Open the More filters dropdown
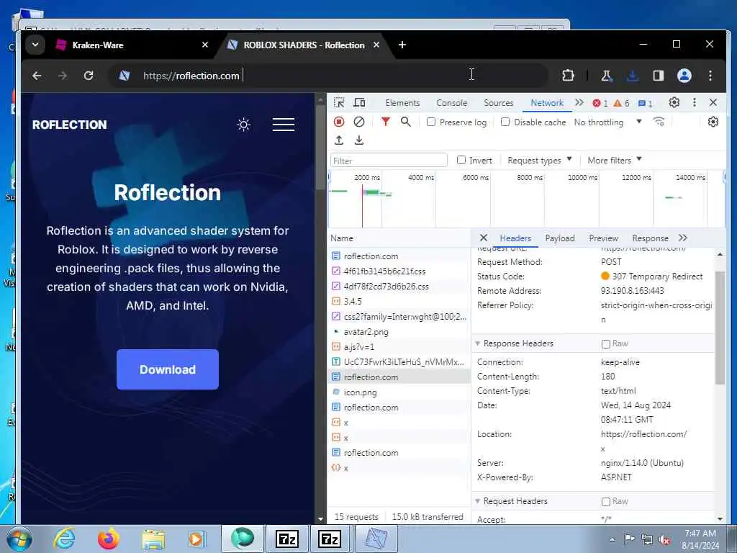This screenshot has width=737, height=553. point(615,161)
